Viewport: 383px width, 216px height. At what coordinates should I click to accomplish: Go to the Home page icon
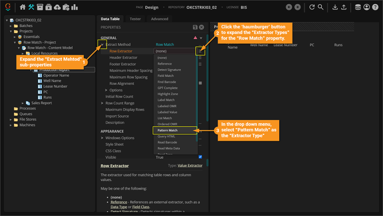coord(23,7)
